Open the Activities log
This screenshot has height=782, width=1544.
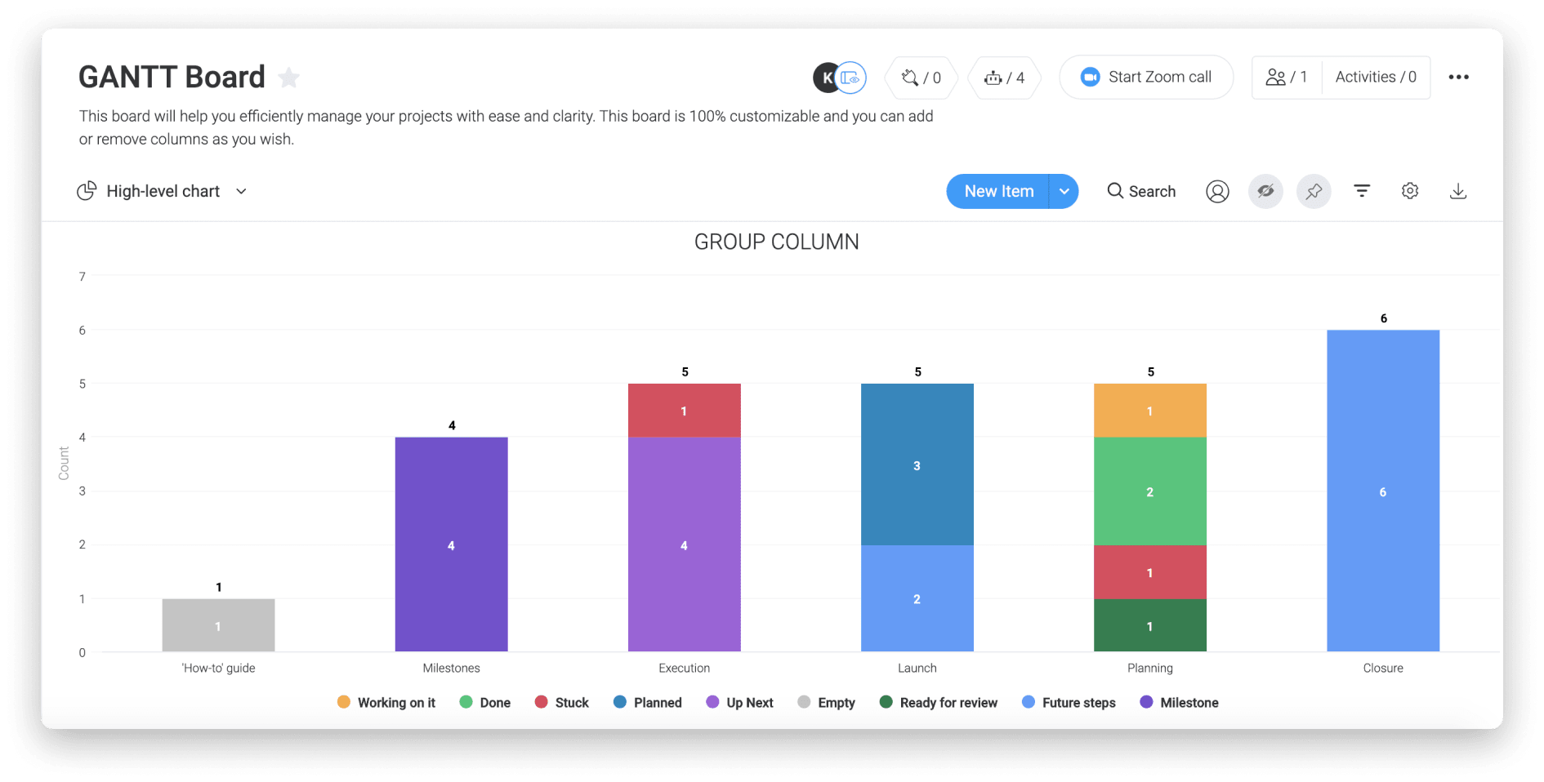pyautogui.click(x=1376, y=78)
